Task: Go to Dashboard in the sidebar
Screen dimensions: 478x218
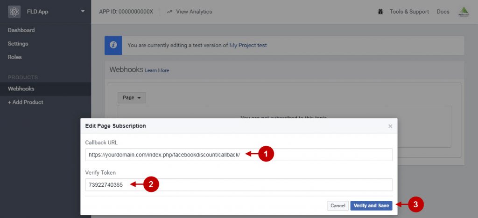Action: point(21,30)
